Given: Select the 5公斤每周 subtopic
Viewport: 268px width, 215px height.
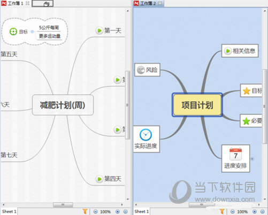Looking at the screenshot, I should (x=49, y=27).
